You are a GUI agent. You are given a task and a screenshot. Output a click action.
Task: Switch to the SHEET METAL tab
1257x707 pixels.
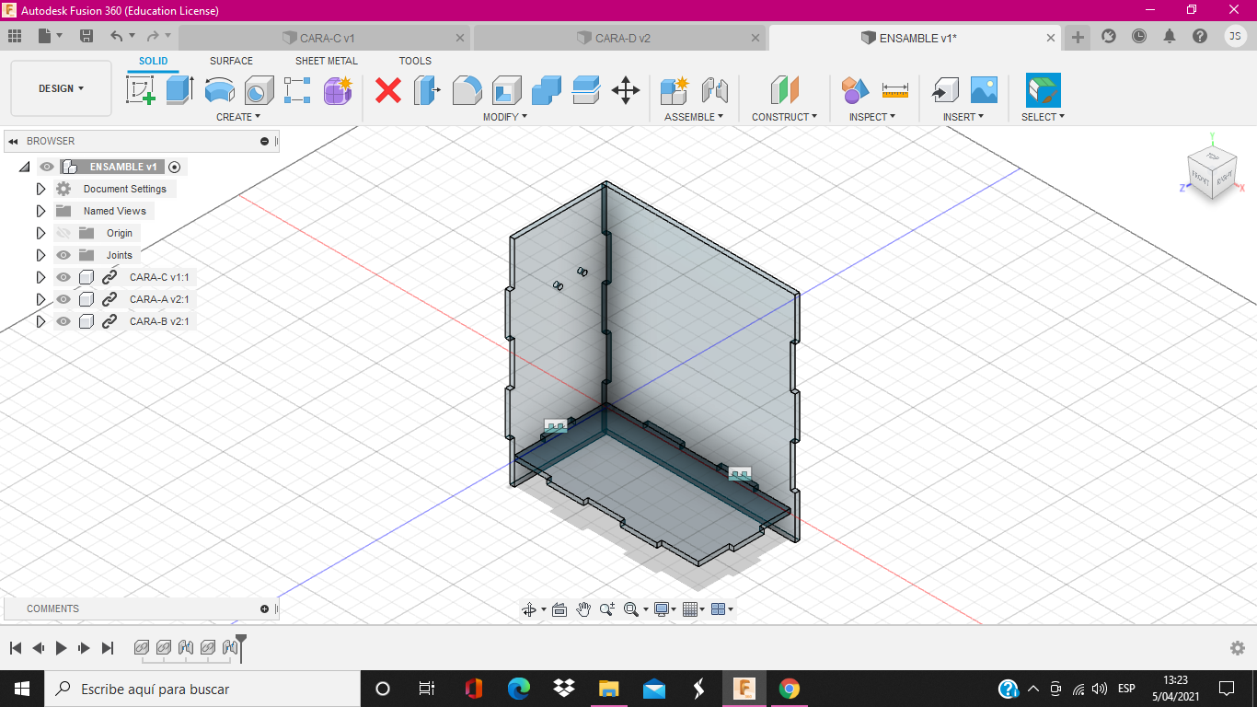click(326, 61)
